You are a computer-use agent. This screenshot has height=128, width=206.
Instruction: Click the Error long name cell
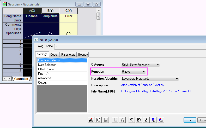(69, 16)
